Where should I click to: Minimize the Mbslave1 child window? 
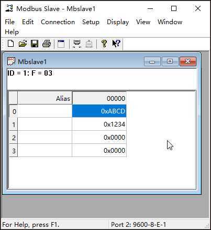(152, 61)
